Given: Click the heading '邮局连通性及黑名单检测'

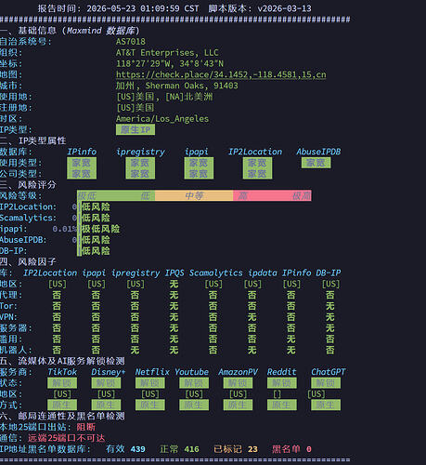Looking at the screenshot, I should click(x=71, y=416).
